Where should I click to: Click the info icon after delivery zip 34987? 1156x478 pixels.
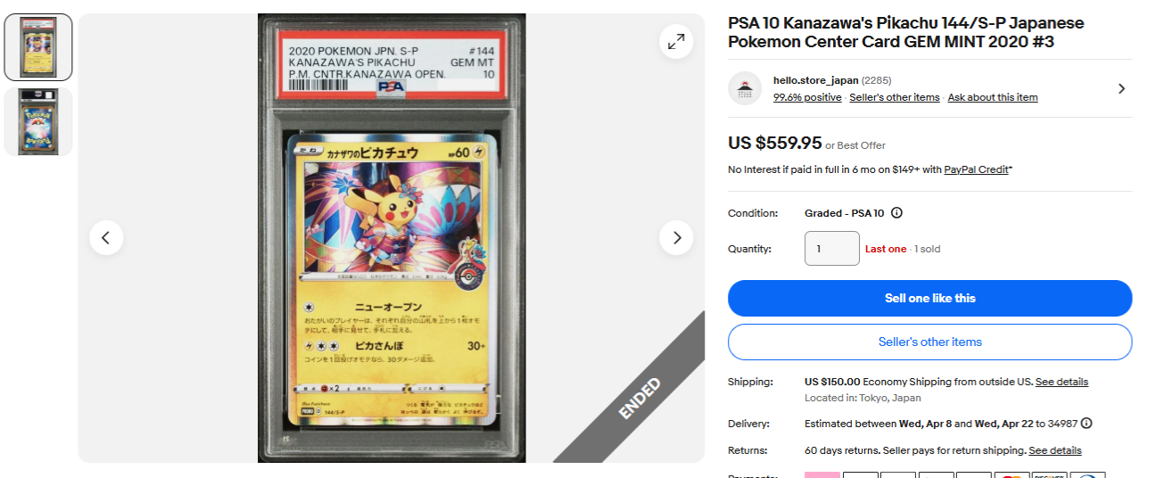tap(1086, 424)
